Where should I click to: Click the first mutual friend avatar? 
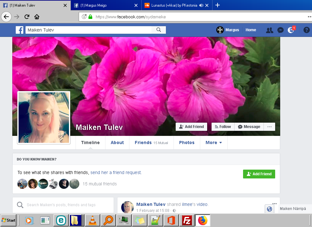pyautogui.click(x=22, y=184)
